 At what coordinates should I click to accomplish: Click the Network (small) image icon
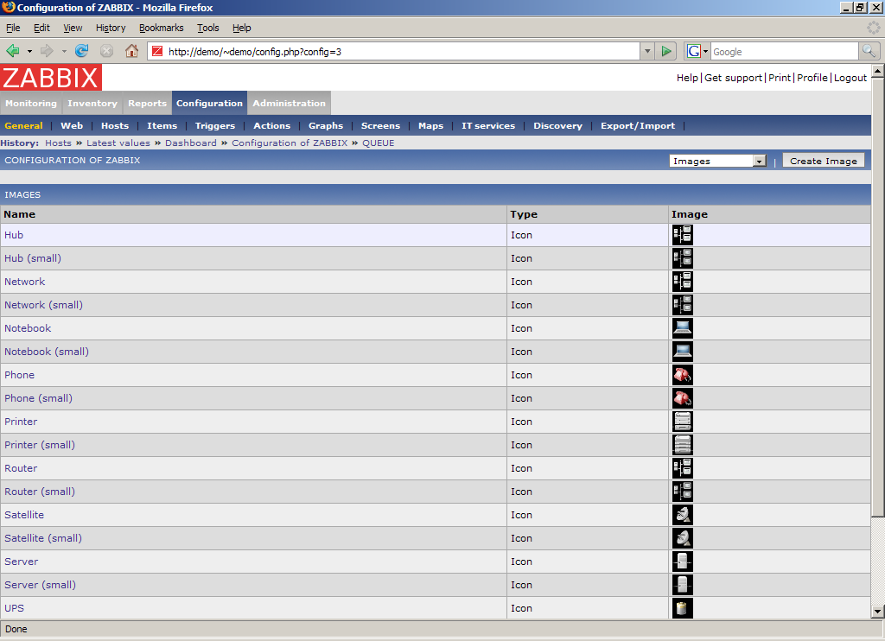coord(683,305)
